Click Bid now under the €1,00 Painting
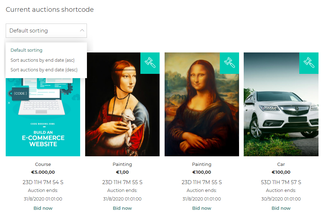The height and width of the screenshot is (218, 326). (x=122, y=208)
